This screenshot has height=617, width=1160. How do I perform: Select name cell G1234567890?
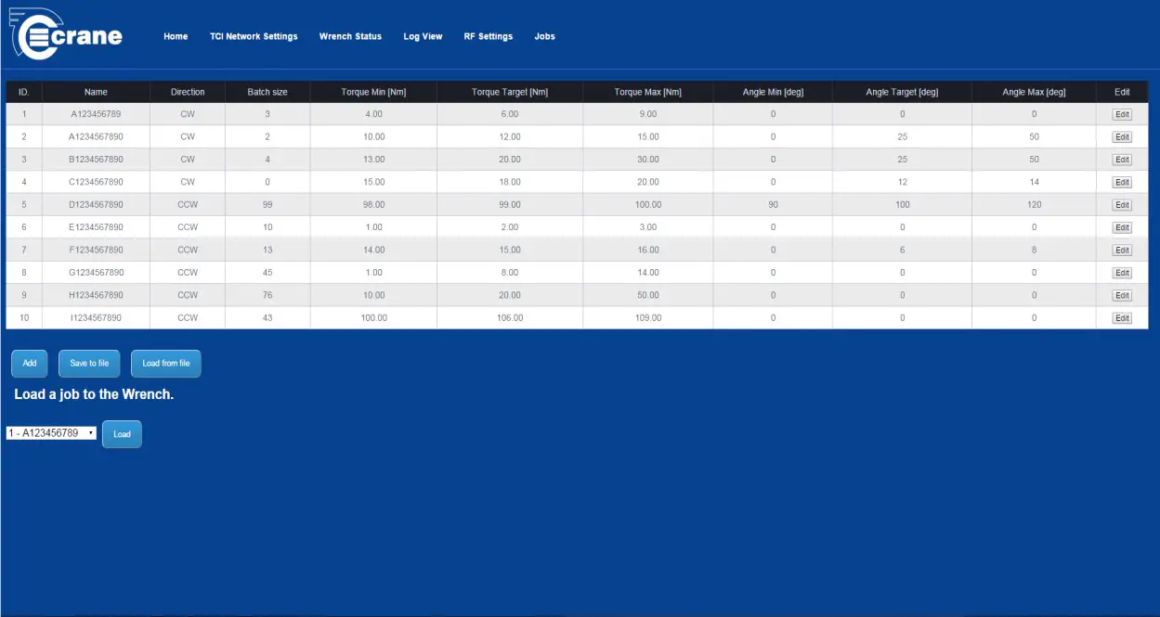96,273
